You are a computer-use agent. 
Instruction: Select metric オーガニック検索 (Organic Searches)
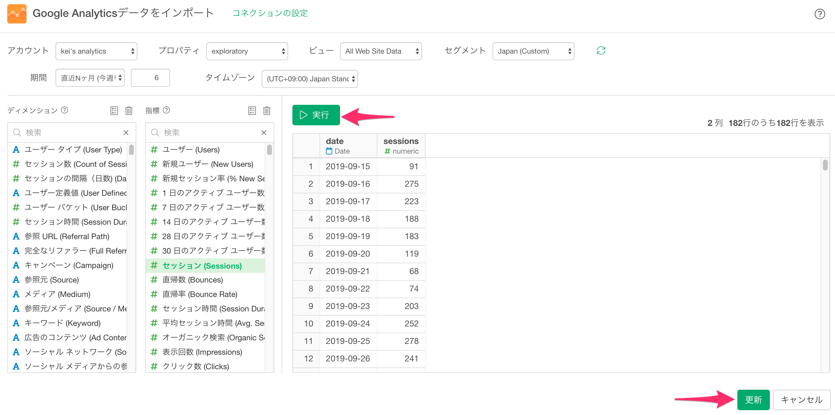pyautogui.click(x=206, y=338)
